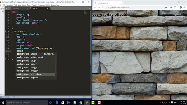Switch to Sublime Text on taskbar

(87, 102)
